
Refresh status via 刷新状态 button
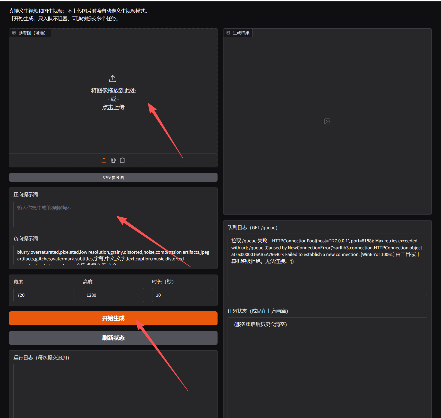(113, 338)
